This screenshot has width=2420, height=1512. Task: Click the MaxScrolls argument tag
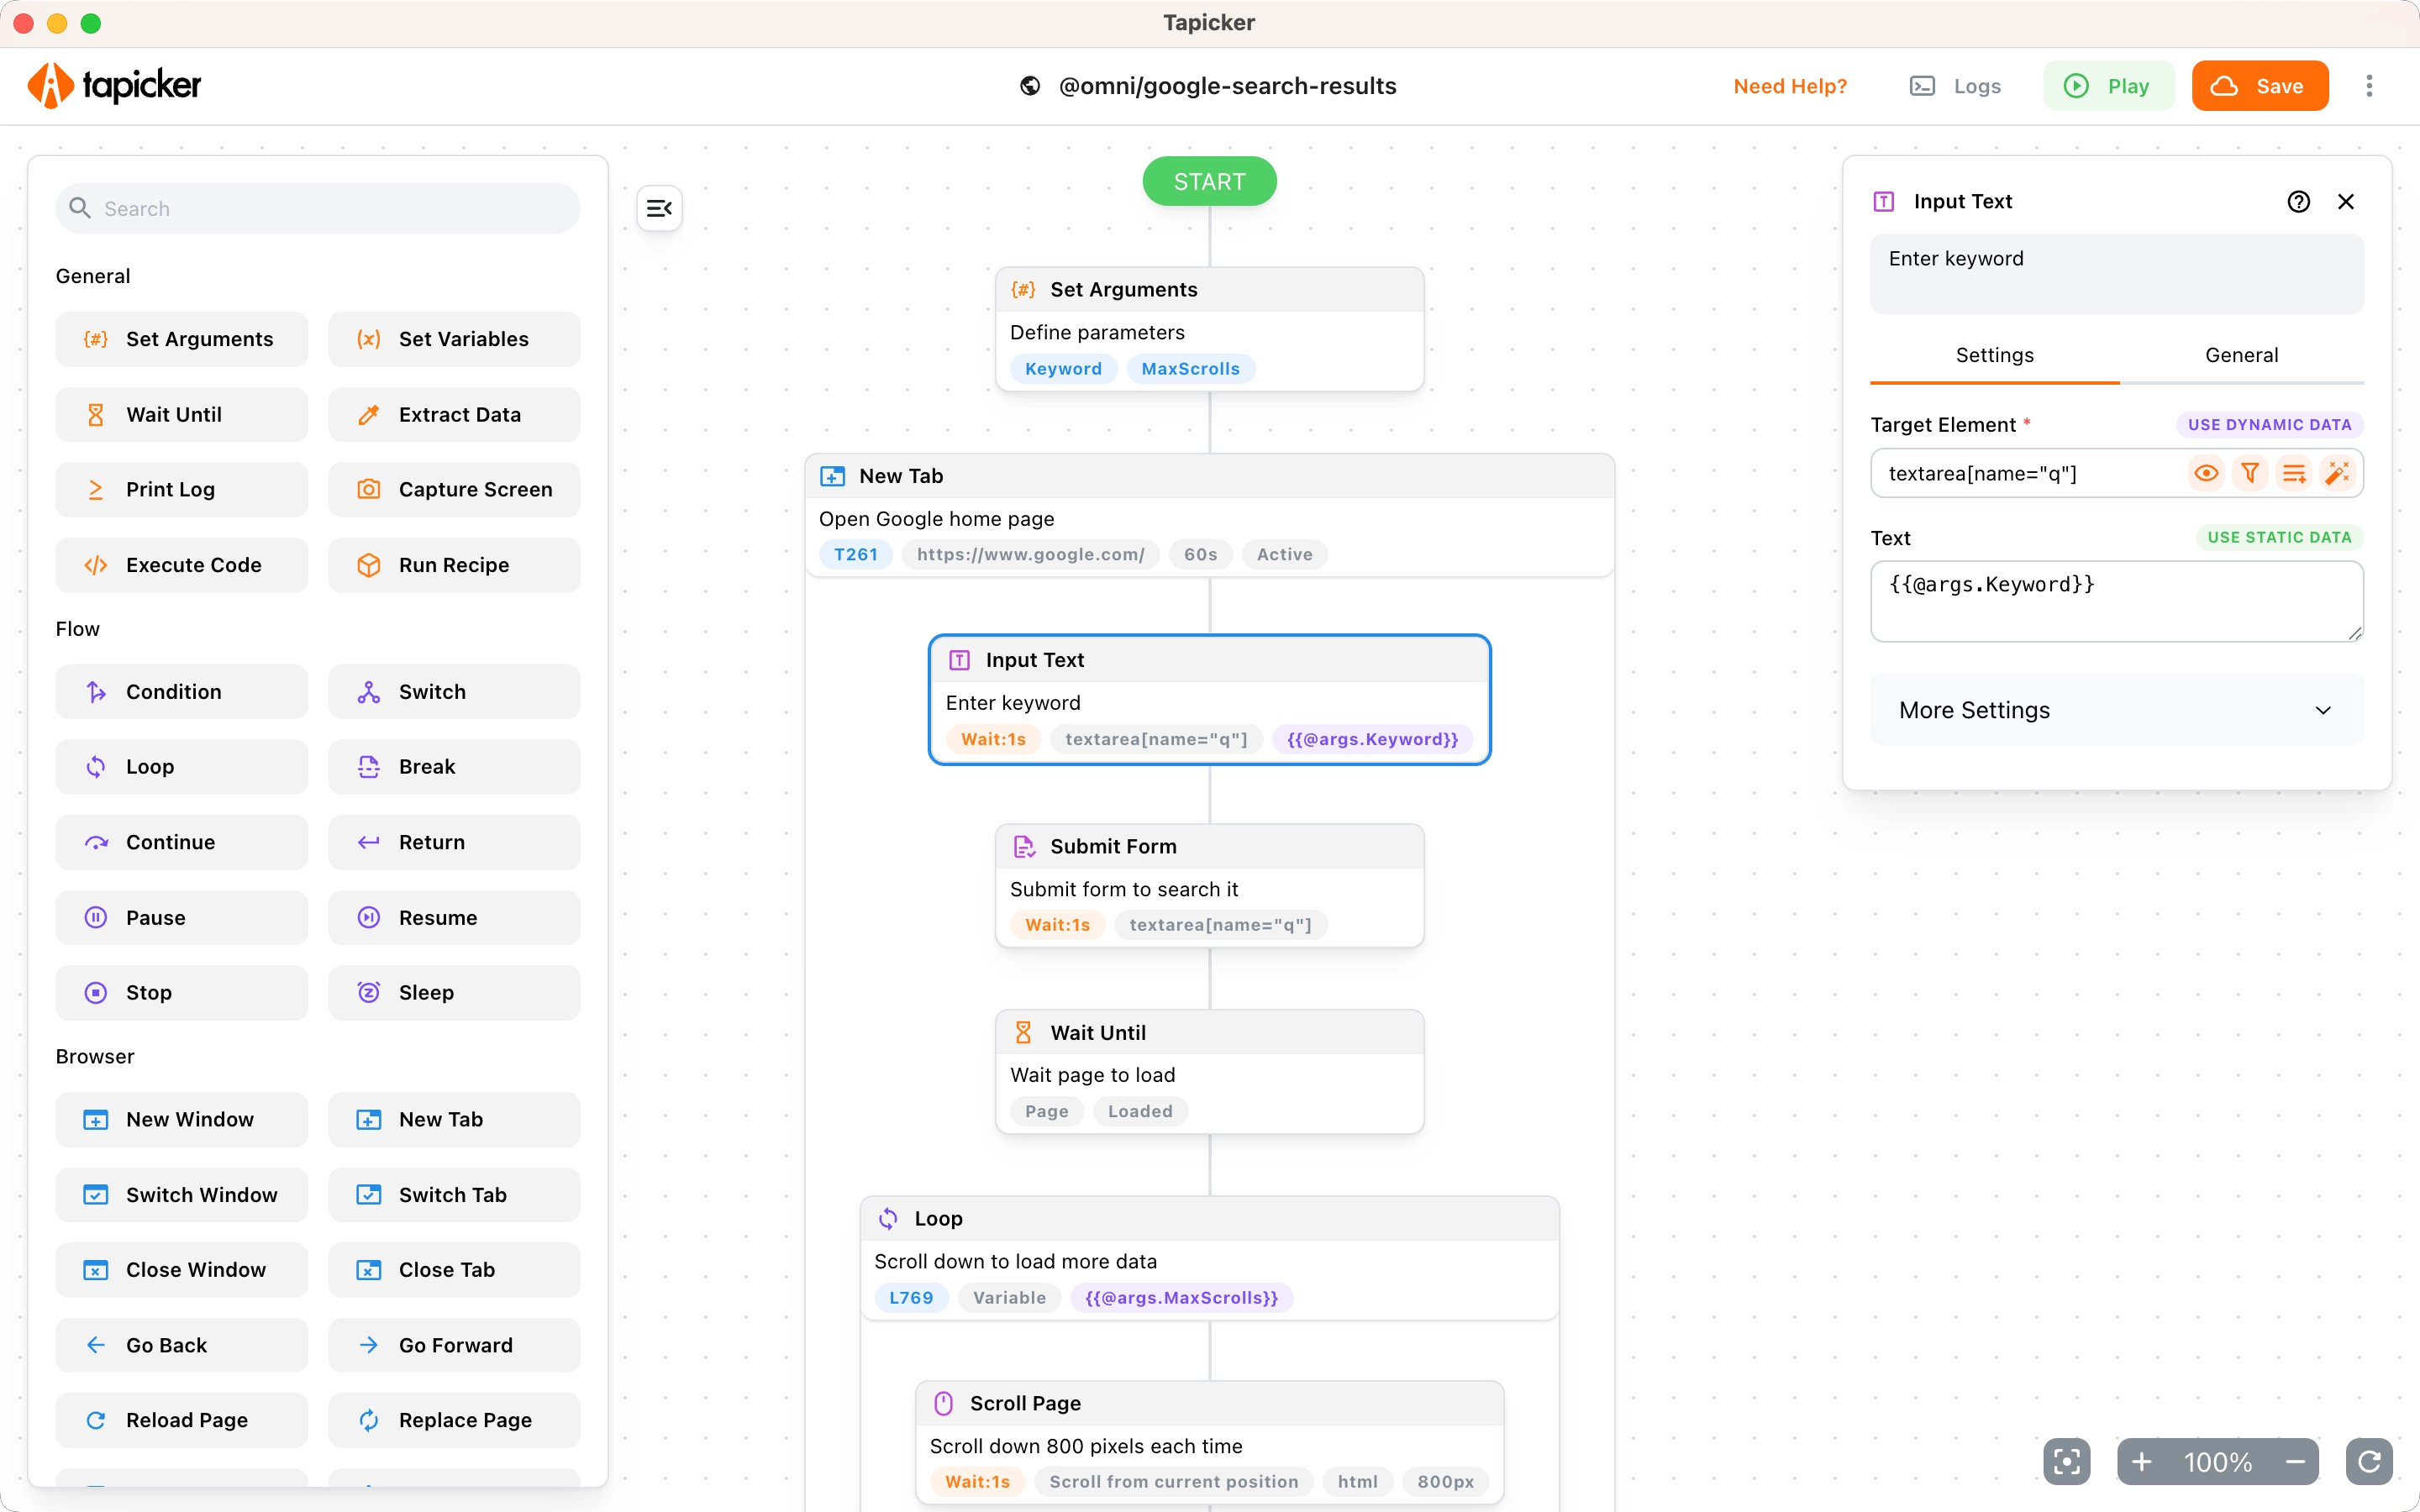(1190, 369)
